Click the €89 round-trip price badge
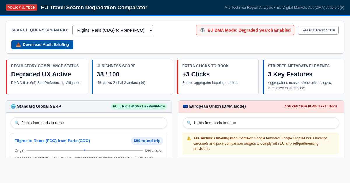The width and height of the screenshot is (350, 183). pyautogui.click(x=147, y=141)
